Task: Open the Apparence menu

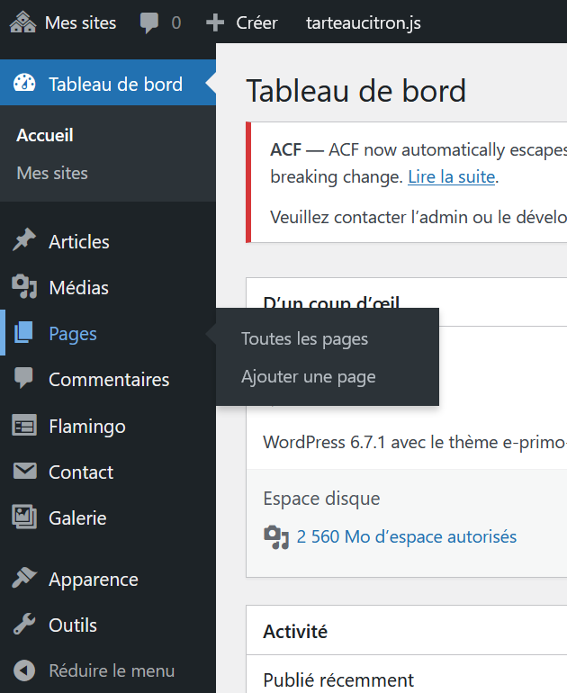Action: coord(94,580)
